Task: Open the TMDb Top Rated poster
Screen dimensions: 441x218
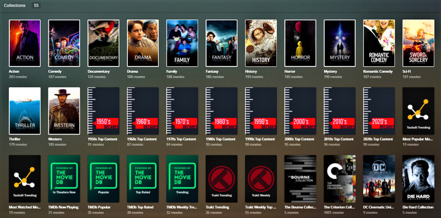Action: (x=143, y=179)
